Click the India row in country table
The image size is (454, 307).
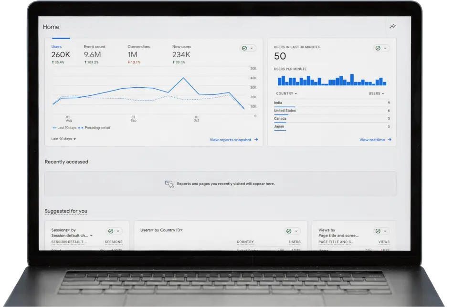(x=332, y=103)
